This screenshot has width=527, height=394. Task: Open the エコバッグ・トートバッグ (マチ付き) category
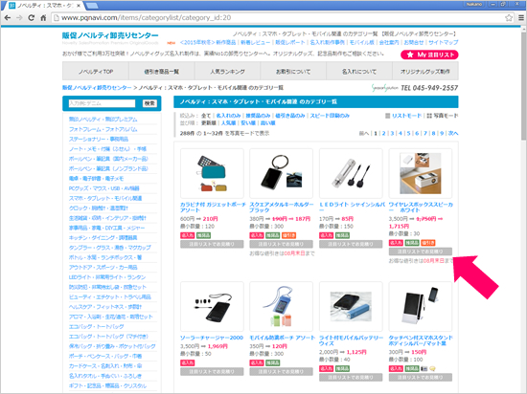[108, 337]
